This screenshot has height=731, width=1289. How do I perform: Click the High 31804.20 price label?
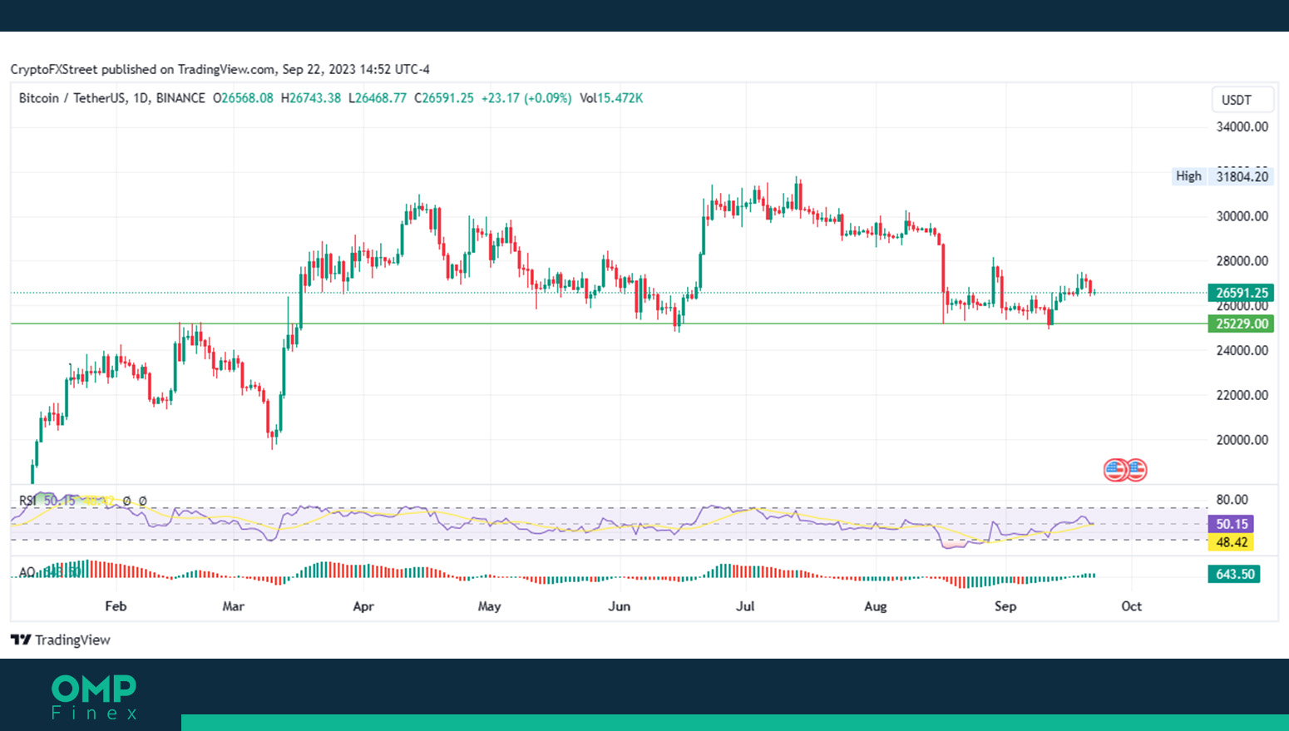tap(1222, 176)
